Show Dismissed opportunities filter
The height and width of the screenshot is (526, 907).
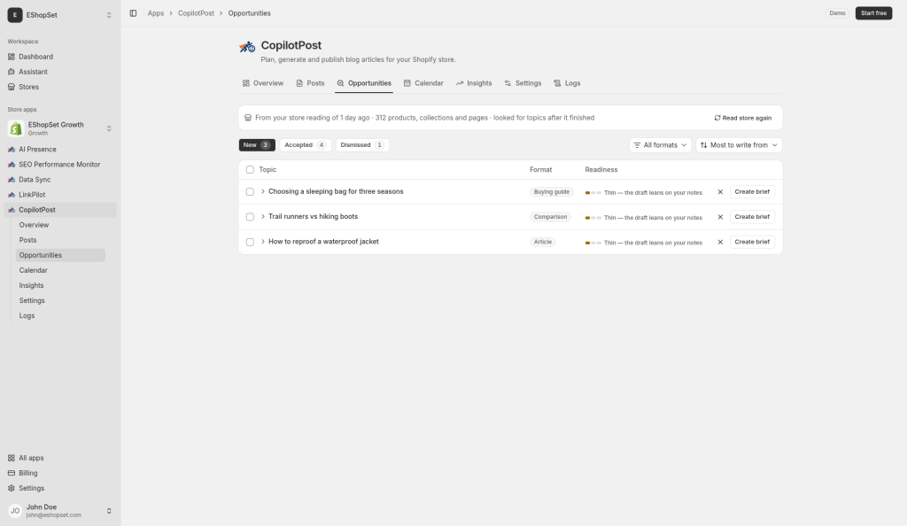coord(362,145)
